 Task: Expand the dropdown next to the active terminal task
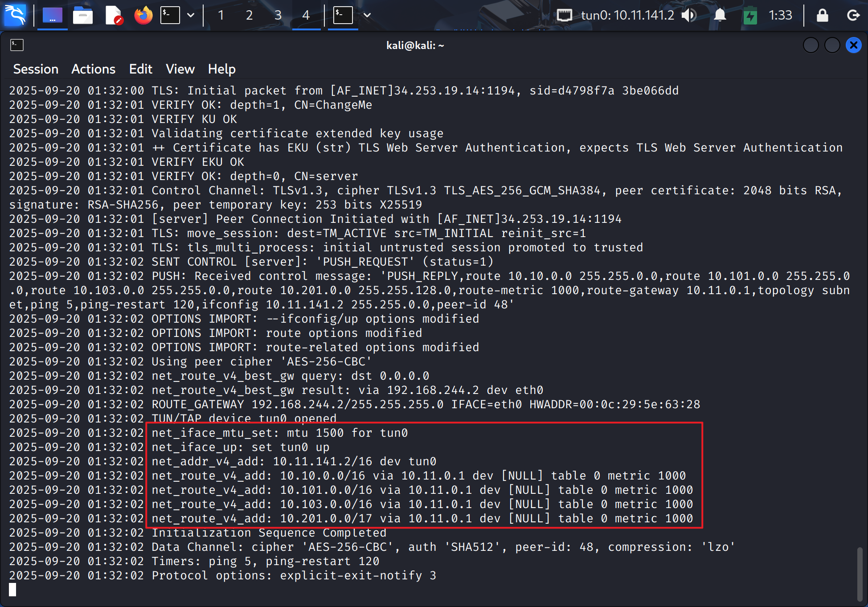[x=367, y=15]
